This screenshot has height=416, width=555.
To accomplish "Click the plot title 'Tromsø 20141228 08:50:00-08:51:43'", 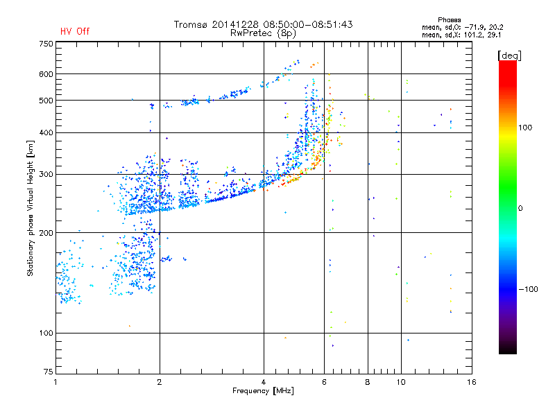I will pos(263,24).
